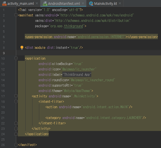Click the fold end marker on line 23
This screenshot has height=148, width=161.
tap(16, 129)
